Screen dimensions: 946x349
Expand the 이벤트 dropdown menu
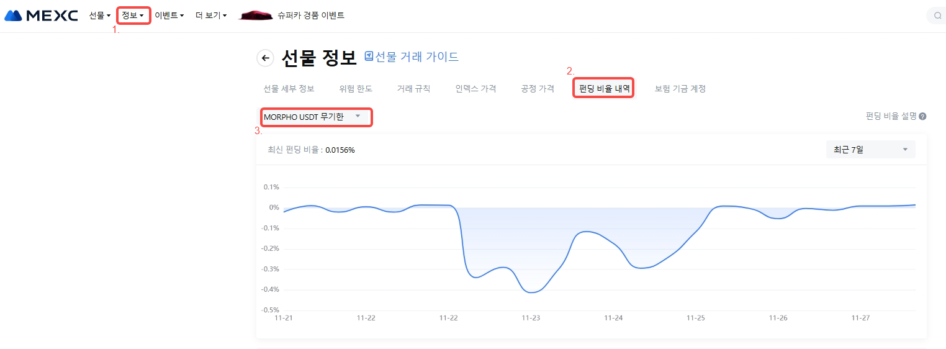coord(169,16)
